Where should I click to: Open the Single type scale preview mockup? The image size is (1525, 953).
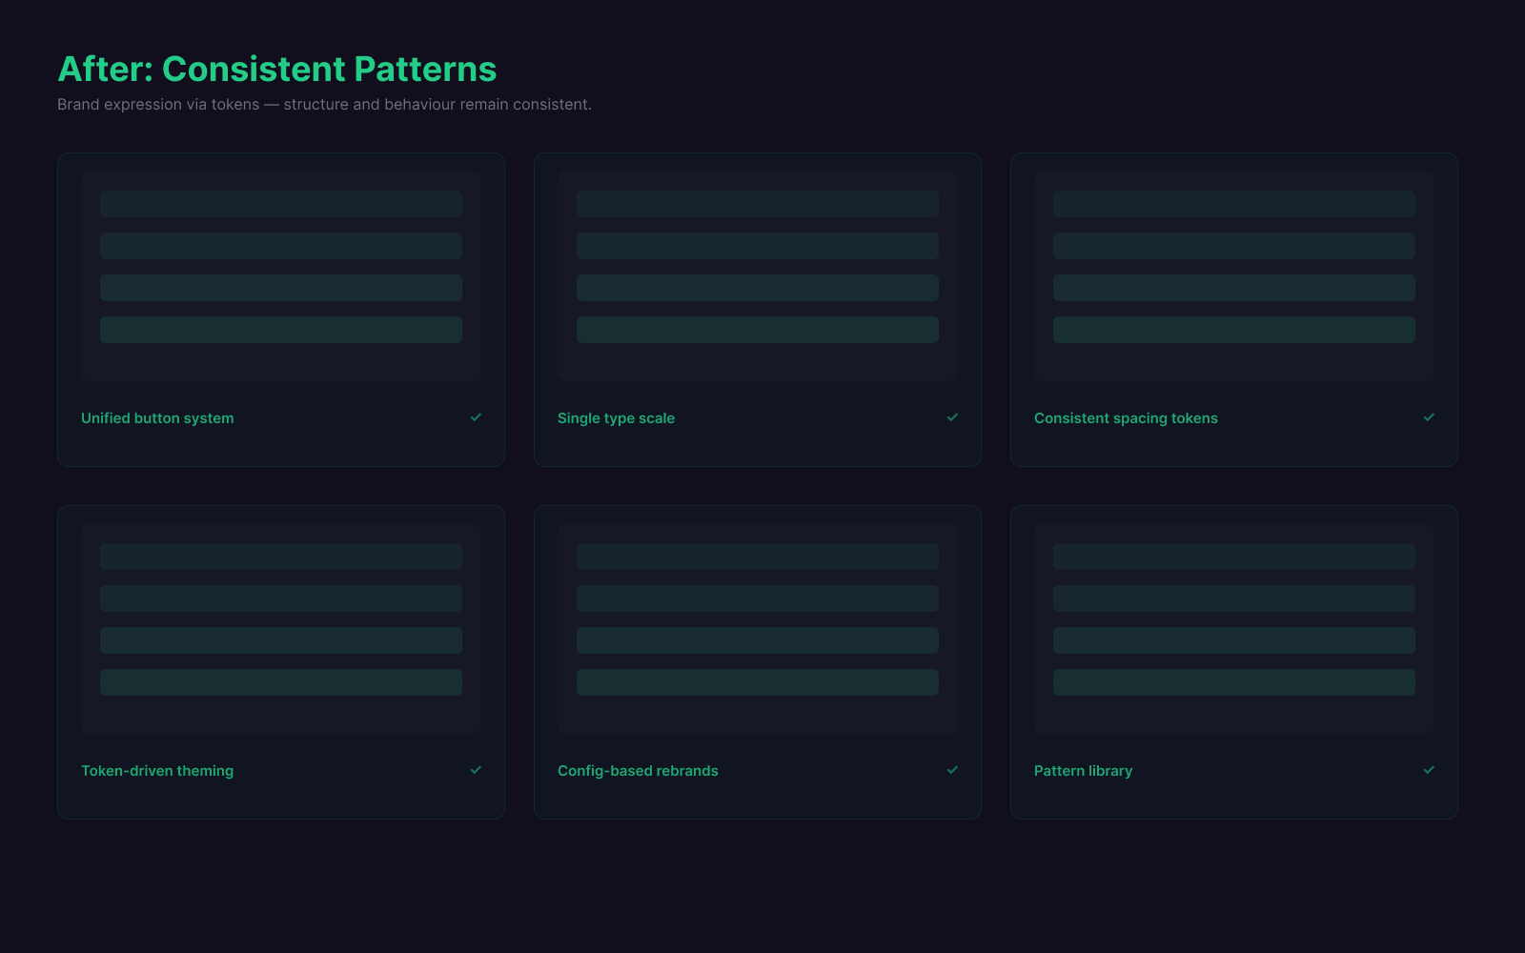pyautogui.click(x=758, y=276)
